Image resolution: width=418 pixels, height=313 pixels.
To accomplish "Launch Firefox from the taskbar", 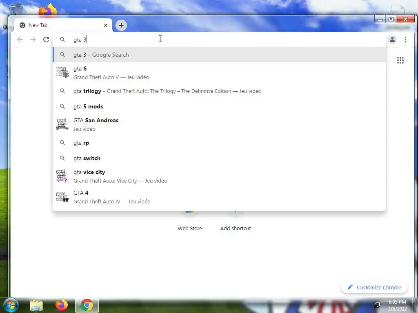I will (62, 305).
